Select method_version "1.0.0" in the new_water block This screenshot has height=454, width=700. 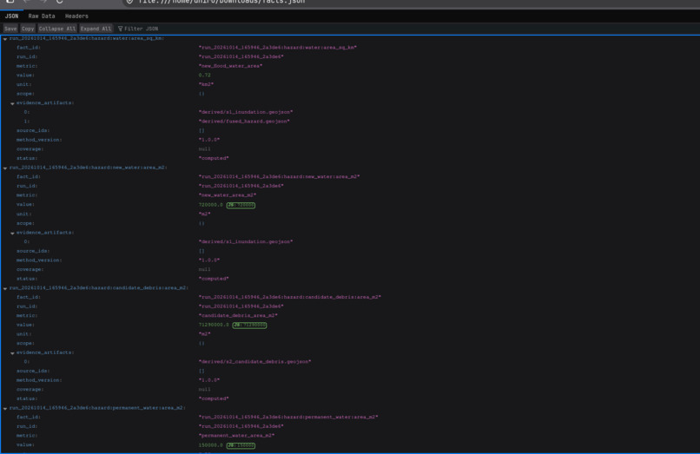tap(209, 260)
